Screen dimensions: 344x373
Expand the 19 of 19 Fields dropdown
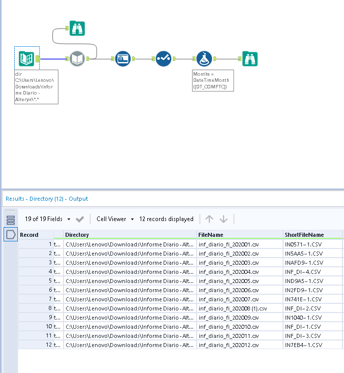coord(69,219)
